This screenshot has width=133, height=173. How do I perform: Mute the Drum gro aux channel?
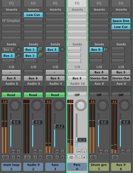[x=101, y=151]
